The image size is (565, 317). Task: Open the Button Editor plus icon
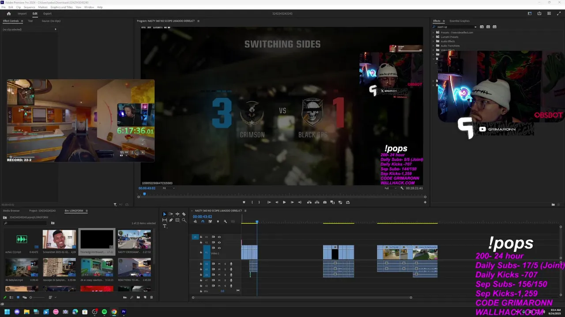pyautogui.click(x=425, y=202)
